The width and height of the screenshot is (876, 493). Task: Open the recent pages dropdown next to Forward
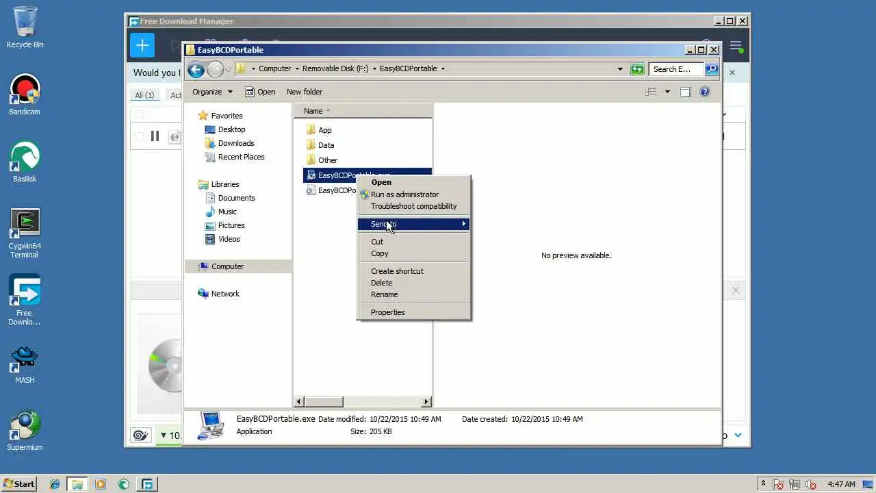point(229,70)
